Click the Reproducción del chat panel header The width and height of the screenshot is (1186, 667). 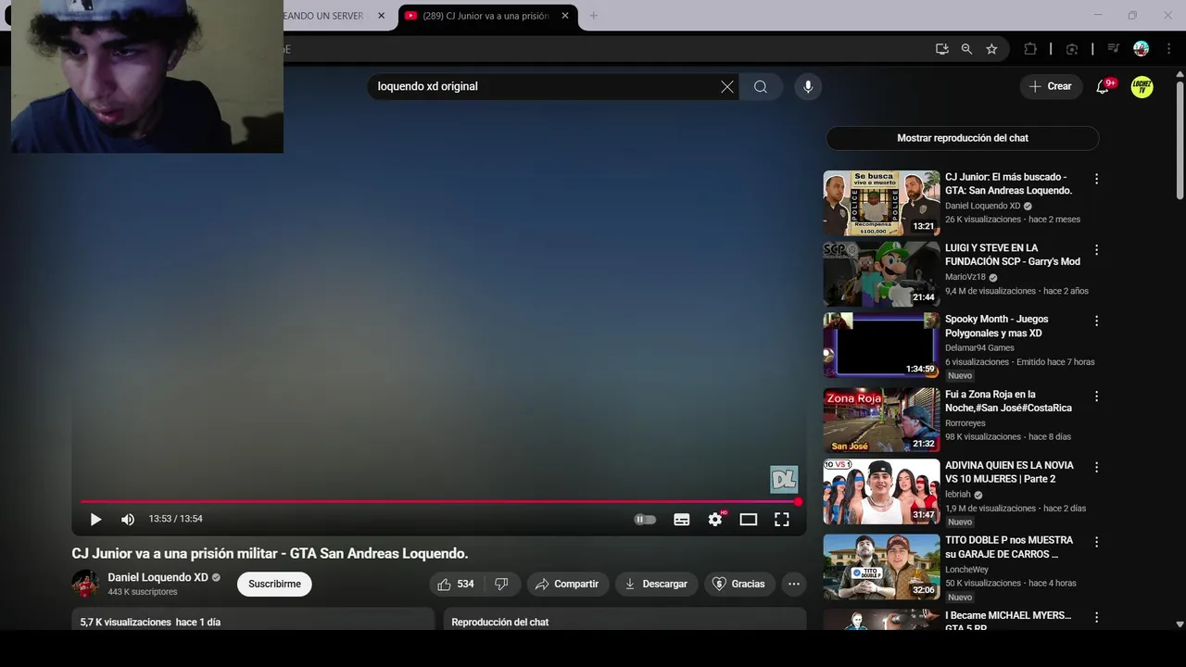point(625,620)
